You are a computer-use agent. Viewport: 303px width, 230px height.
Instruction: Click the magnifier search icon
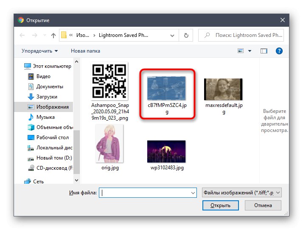tap(207, 35)
